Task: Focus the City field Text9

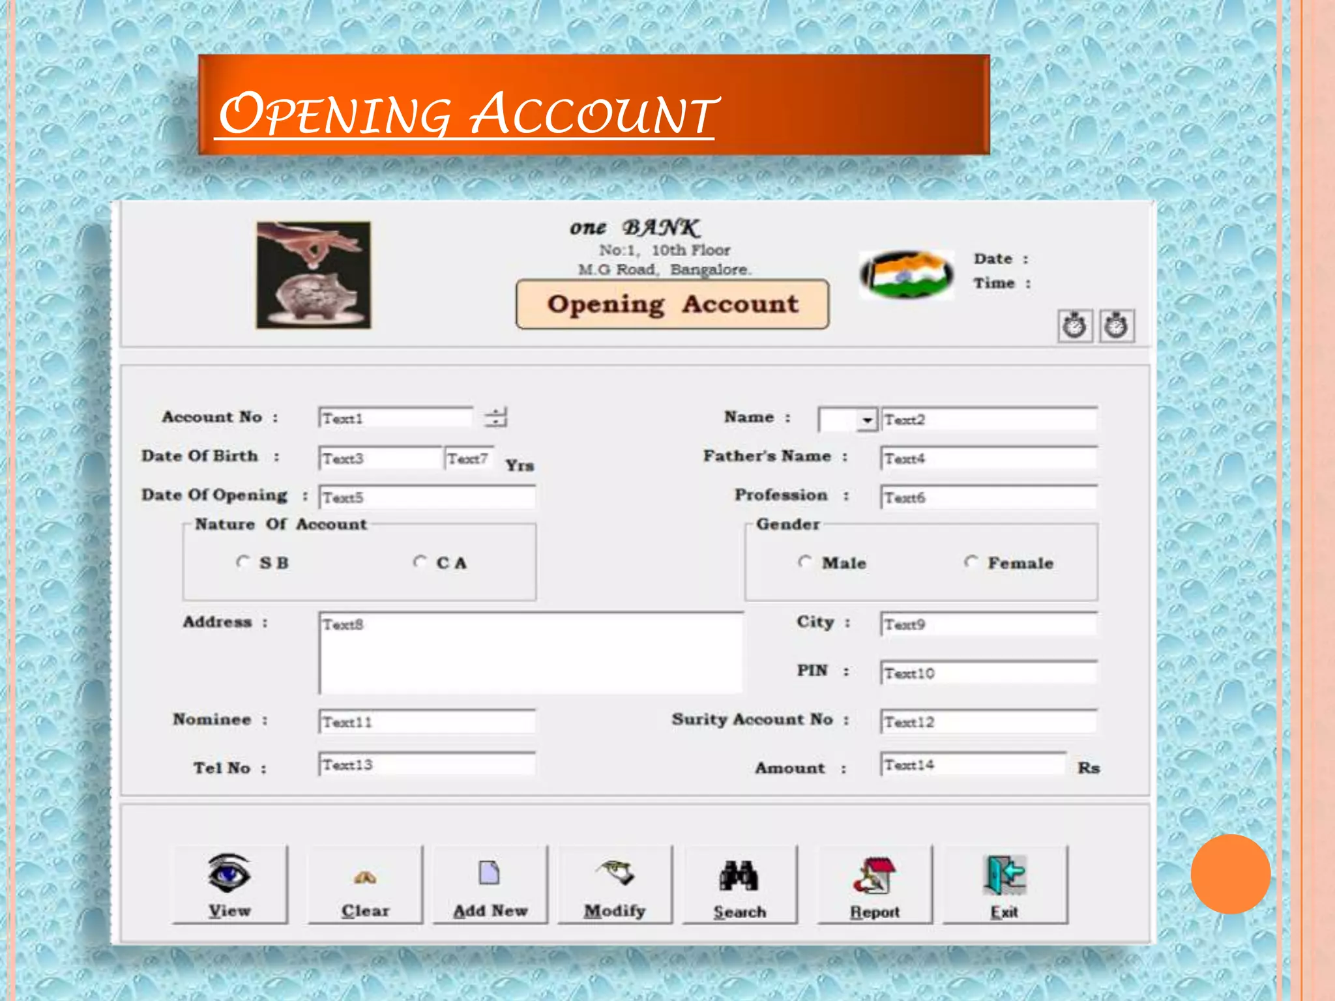Action: pyautogui.click(x=989, y=624)
